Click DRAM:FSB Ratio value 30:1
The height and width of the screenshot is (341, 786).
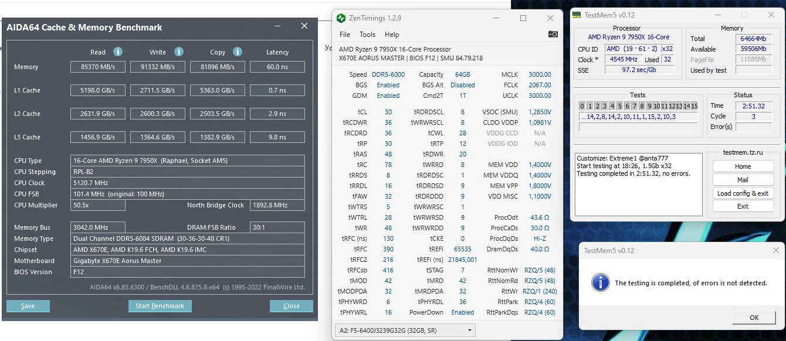pyautogui.click(x=277, y=227)
